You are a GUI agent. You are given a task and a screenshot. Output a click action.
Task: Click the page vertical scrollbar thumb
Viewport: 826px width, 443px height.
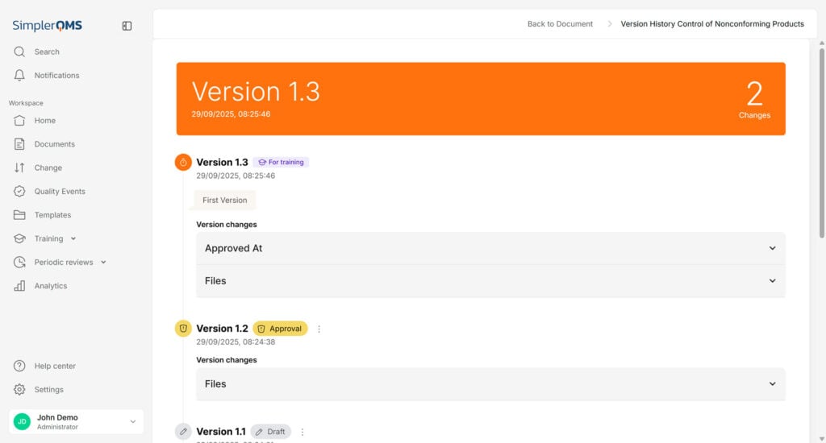(x=822, y=143)
